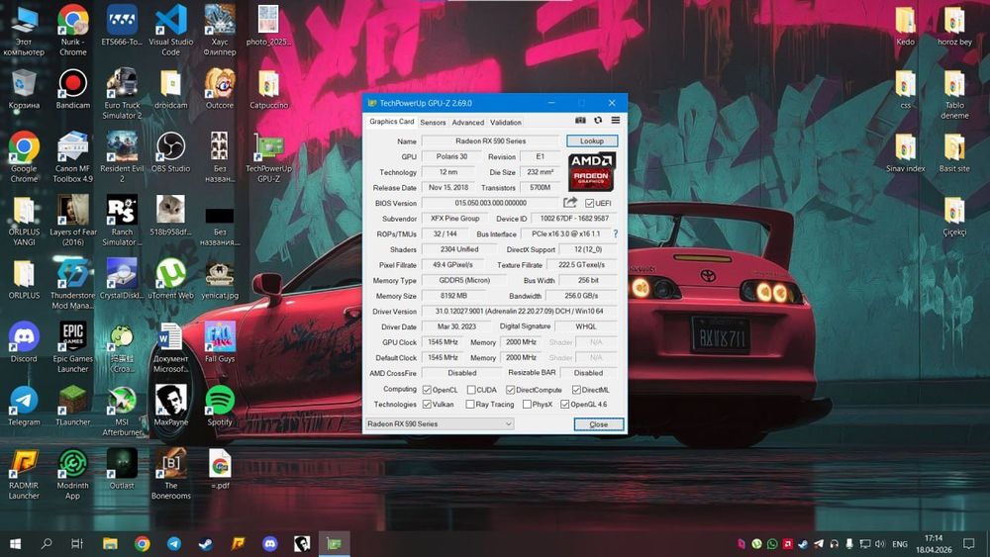990x557 pixels.
Task: Click the GPU-Z refresh icon
Action: [598, 121]
